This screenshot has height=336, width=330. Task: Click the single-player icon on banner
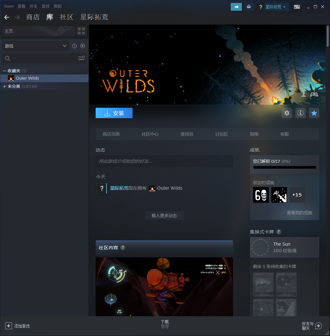tap(304, 94)
